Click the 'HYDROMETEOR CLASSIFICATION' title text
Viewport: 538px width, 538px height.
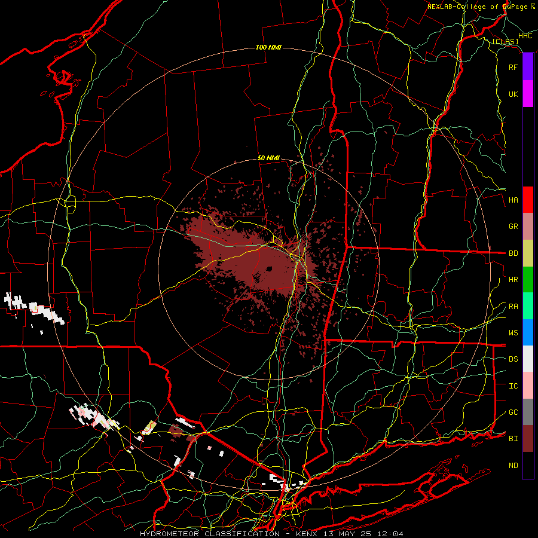(x=210, y=534)
